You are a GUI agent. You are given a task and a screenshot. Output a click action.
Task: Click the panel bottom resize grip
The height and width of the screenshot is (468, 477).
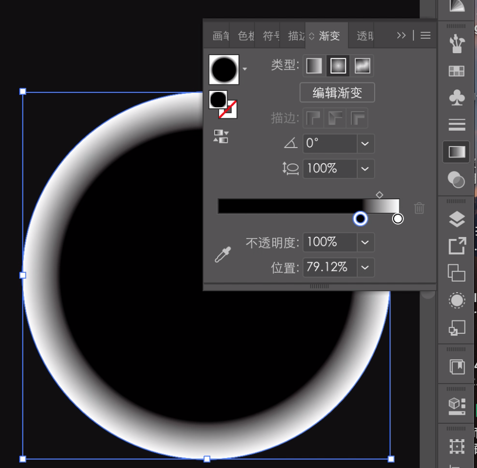(x=319, y=287)
